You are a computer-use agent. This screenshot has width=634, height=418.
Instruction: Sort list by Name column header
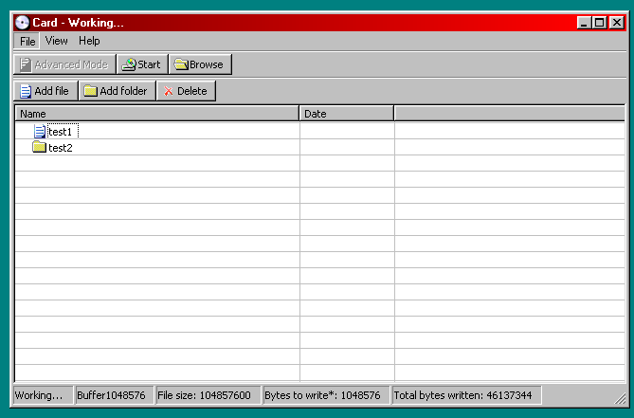point(156,114)
